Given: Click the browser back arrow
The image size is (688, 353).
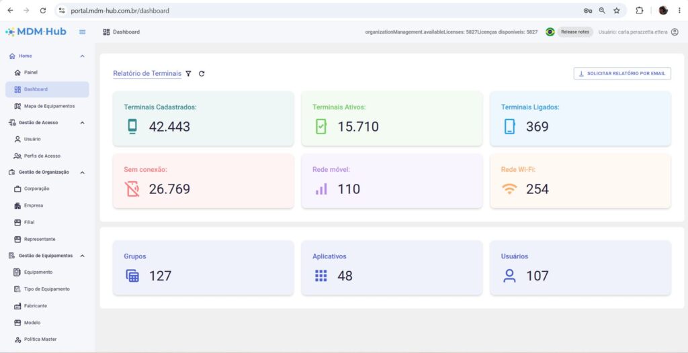Looking at the screenshot, I should (x=11, y=11).
